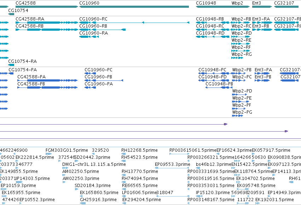This screenshot has height=205, width=301.
Task: Click the CG10948 gene label
Action: 206,3
